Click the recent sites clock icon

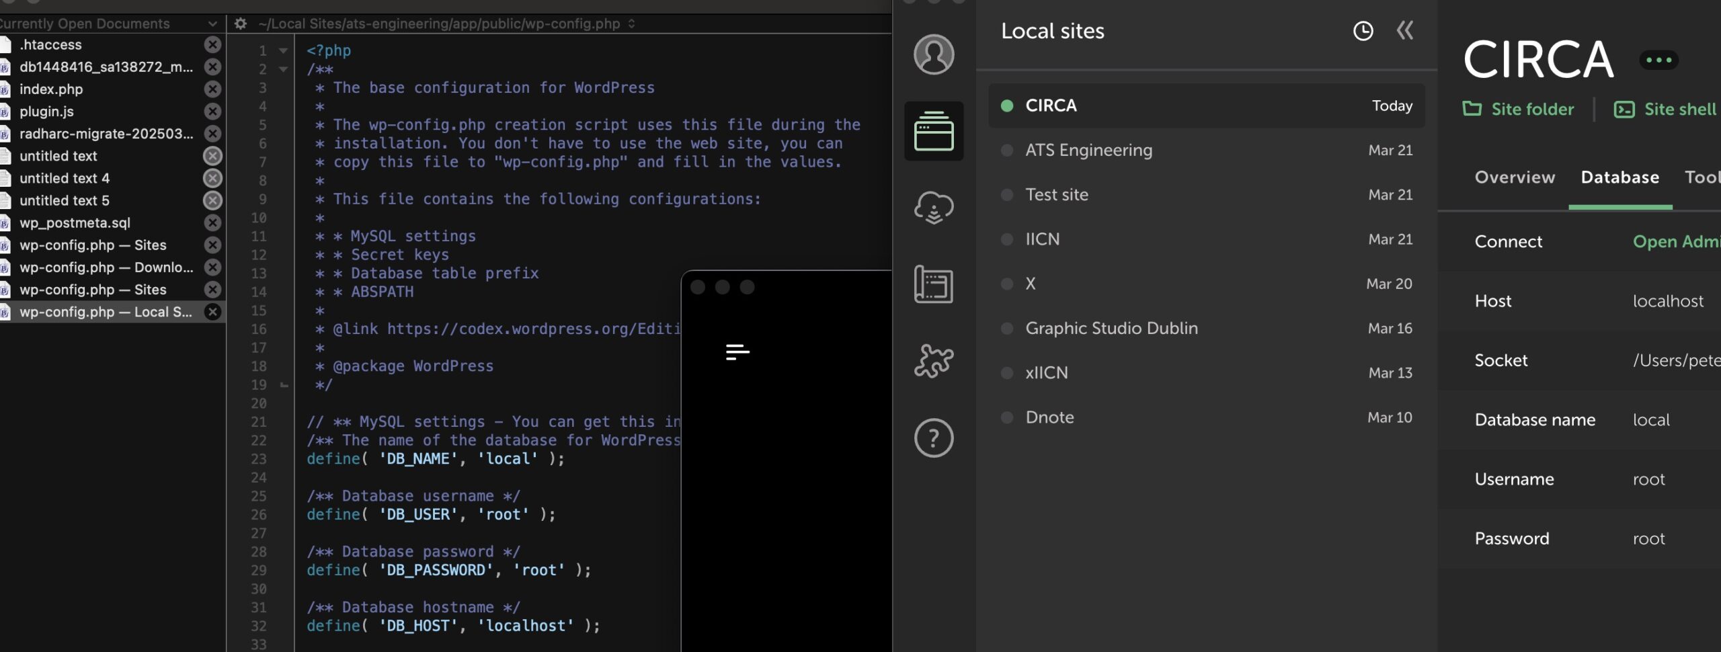click(1363, 31)
